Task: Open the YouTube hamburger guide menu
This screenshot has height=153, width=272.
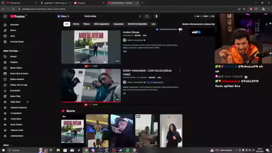Action: tap(5, 16)
